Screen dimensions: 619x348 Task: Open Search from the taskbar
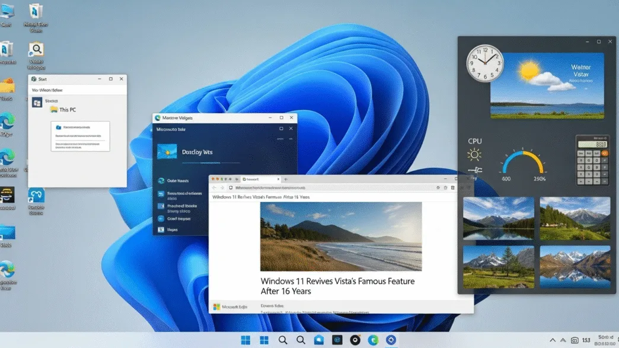pos(283,340)
